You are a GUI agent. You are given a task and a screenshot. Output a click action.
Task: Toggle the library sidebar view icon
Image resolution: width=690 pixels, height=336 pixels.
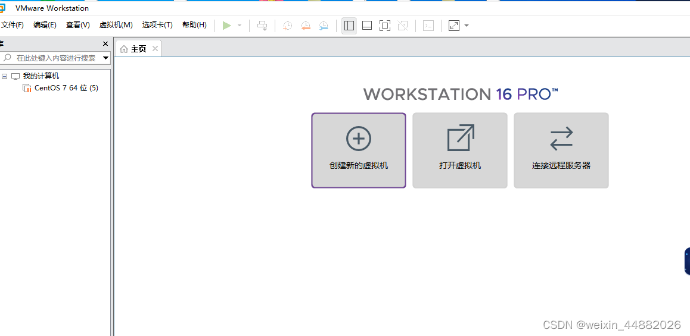coord(349,26)
